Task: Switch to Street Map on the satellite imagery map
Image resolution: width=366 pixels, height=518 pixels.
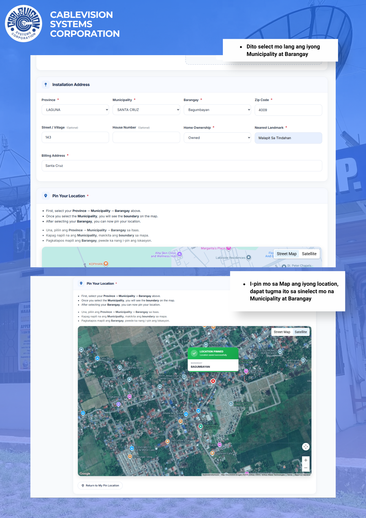Action: 282,332
